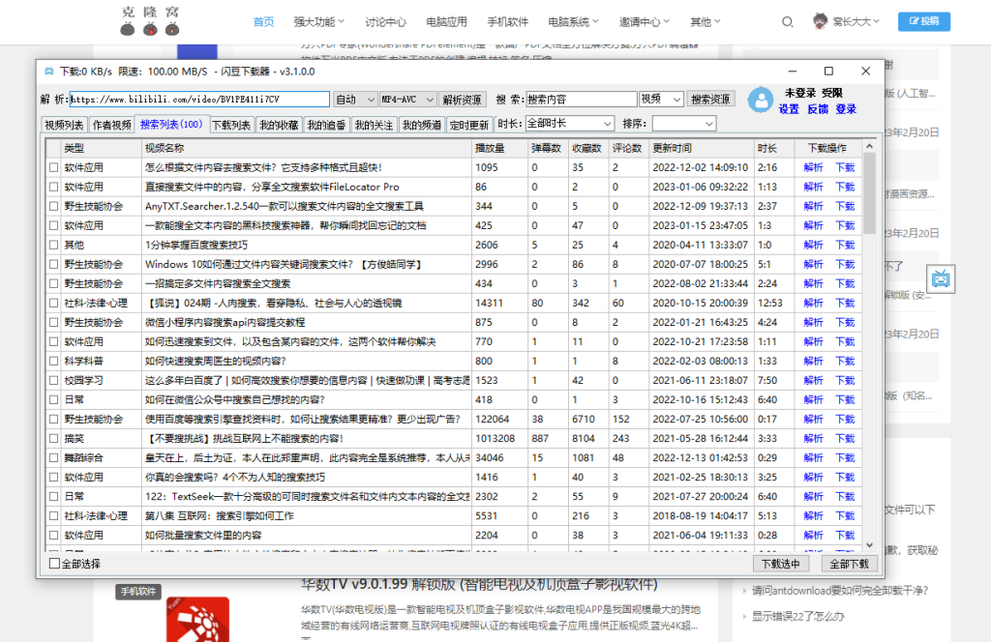Click 解析 for 第八集 互联网 row
The width and height of the screenshot is (991, 642).
(x=813, y=515)
